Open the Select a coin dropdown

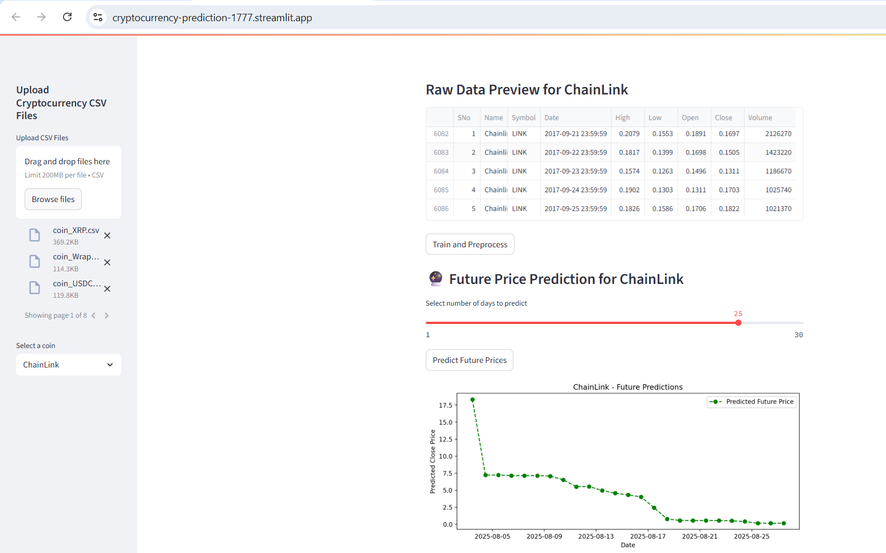pyautogui.click(x=69, y=365)
